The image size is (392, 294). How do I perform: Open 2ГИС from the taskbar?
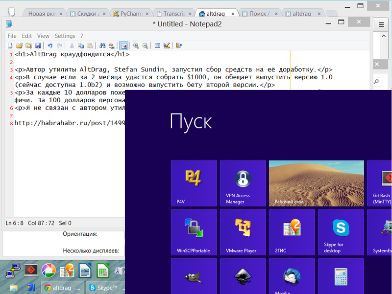tap(67, 271)
